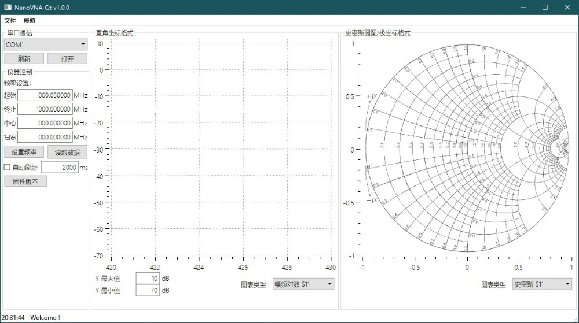579x323 pixels.
Task: Click the 420 x-axis label on rectangular chart
Action: coord(111,268)
